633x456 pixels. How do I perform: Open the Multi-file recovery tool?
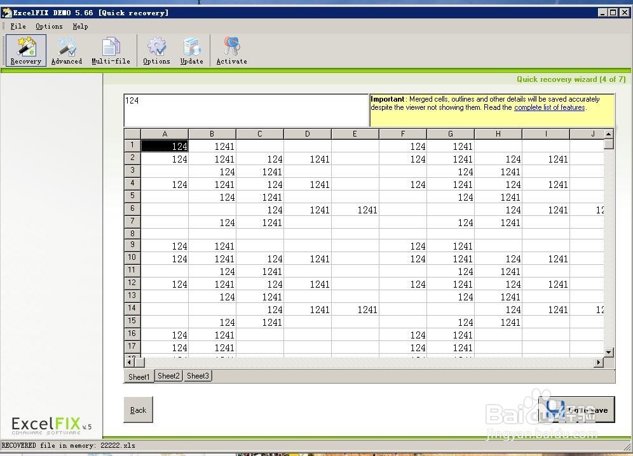pyautogui.click(x=111, y=50)
